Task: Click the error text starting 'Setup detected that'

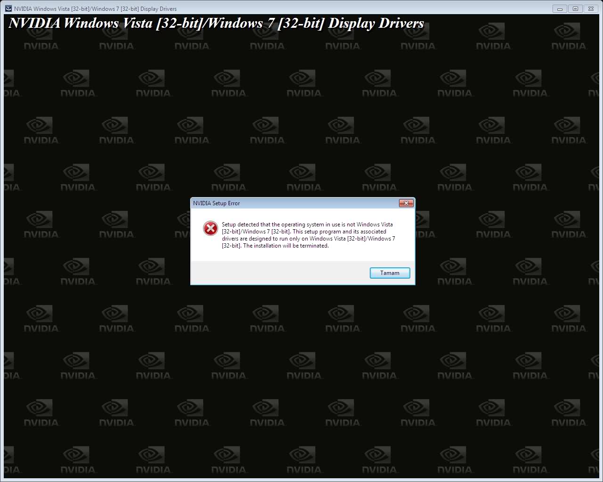Action: point(309,235)
